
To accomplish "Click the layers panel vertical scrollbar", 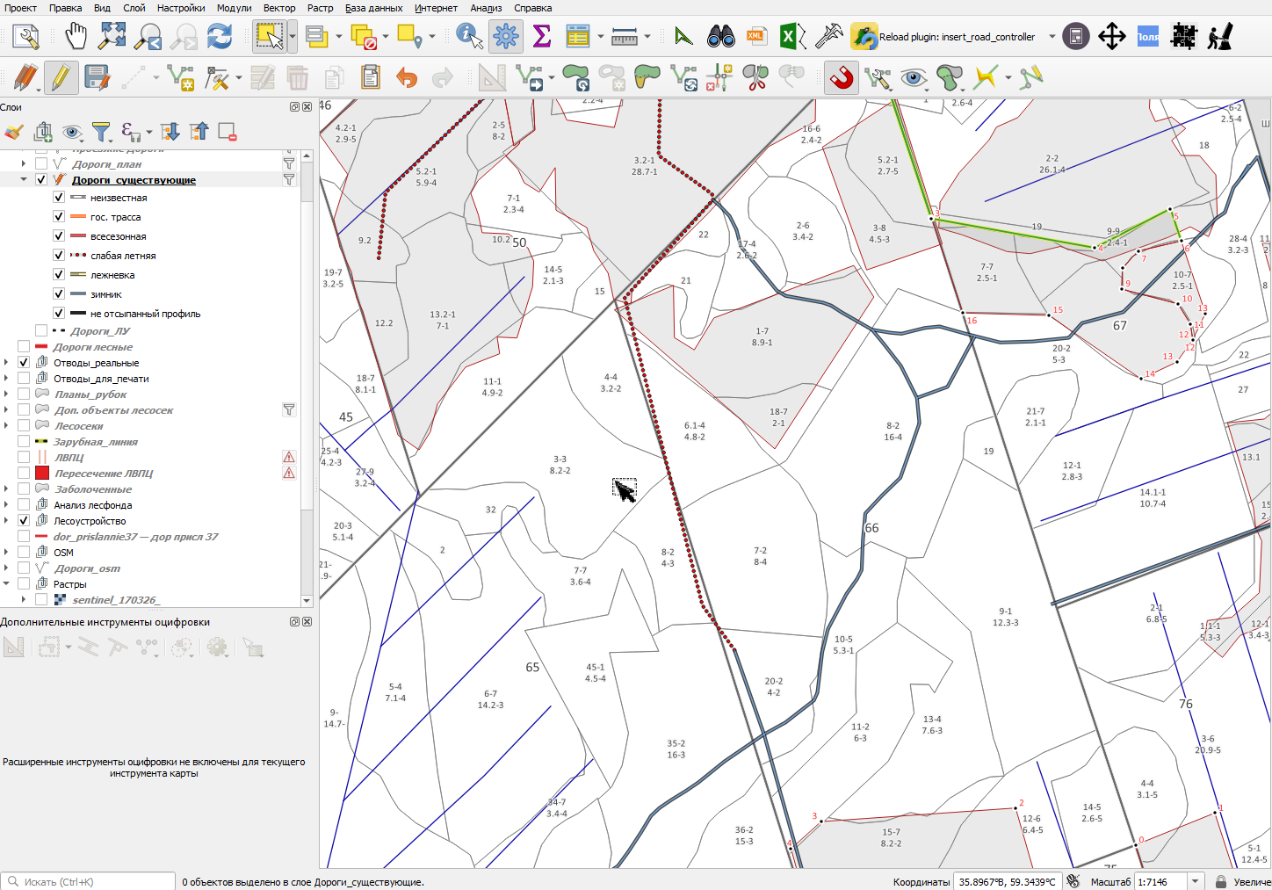I will point(307,378).
